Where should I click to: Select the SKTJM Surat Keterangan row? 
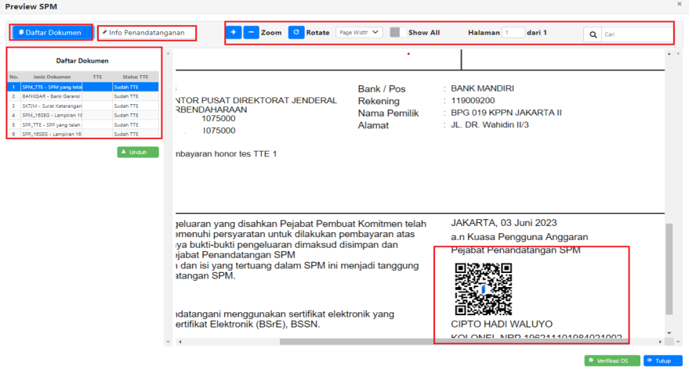pyautogui.click(x=52, y=106)
